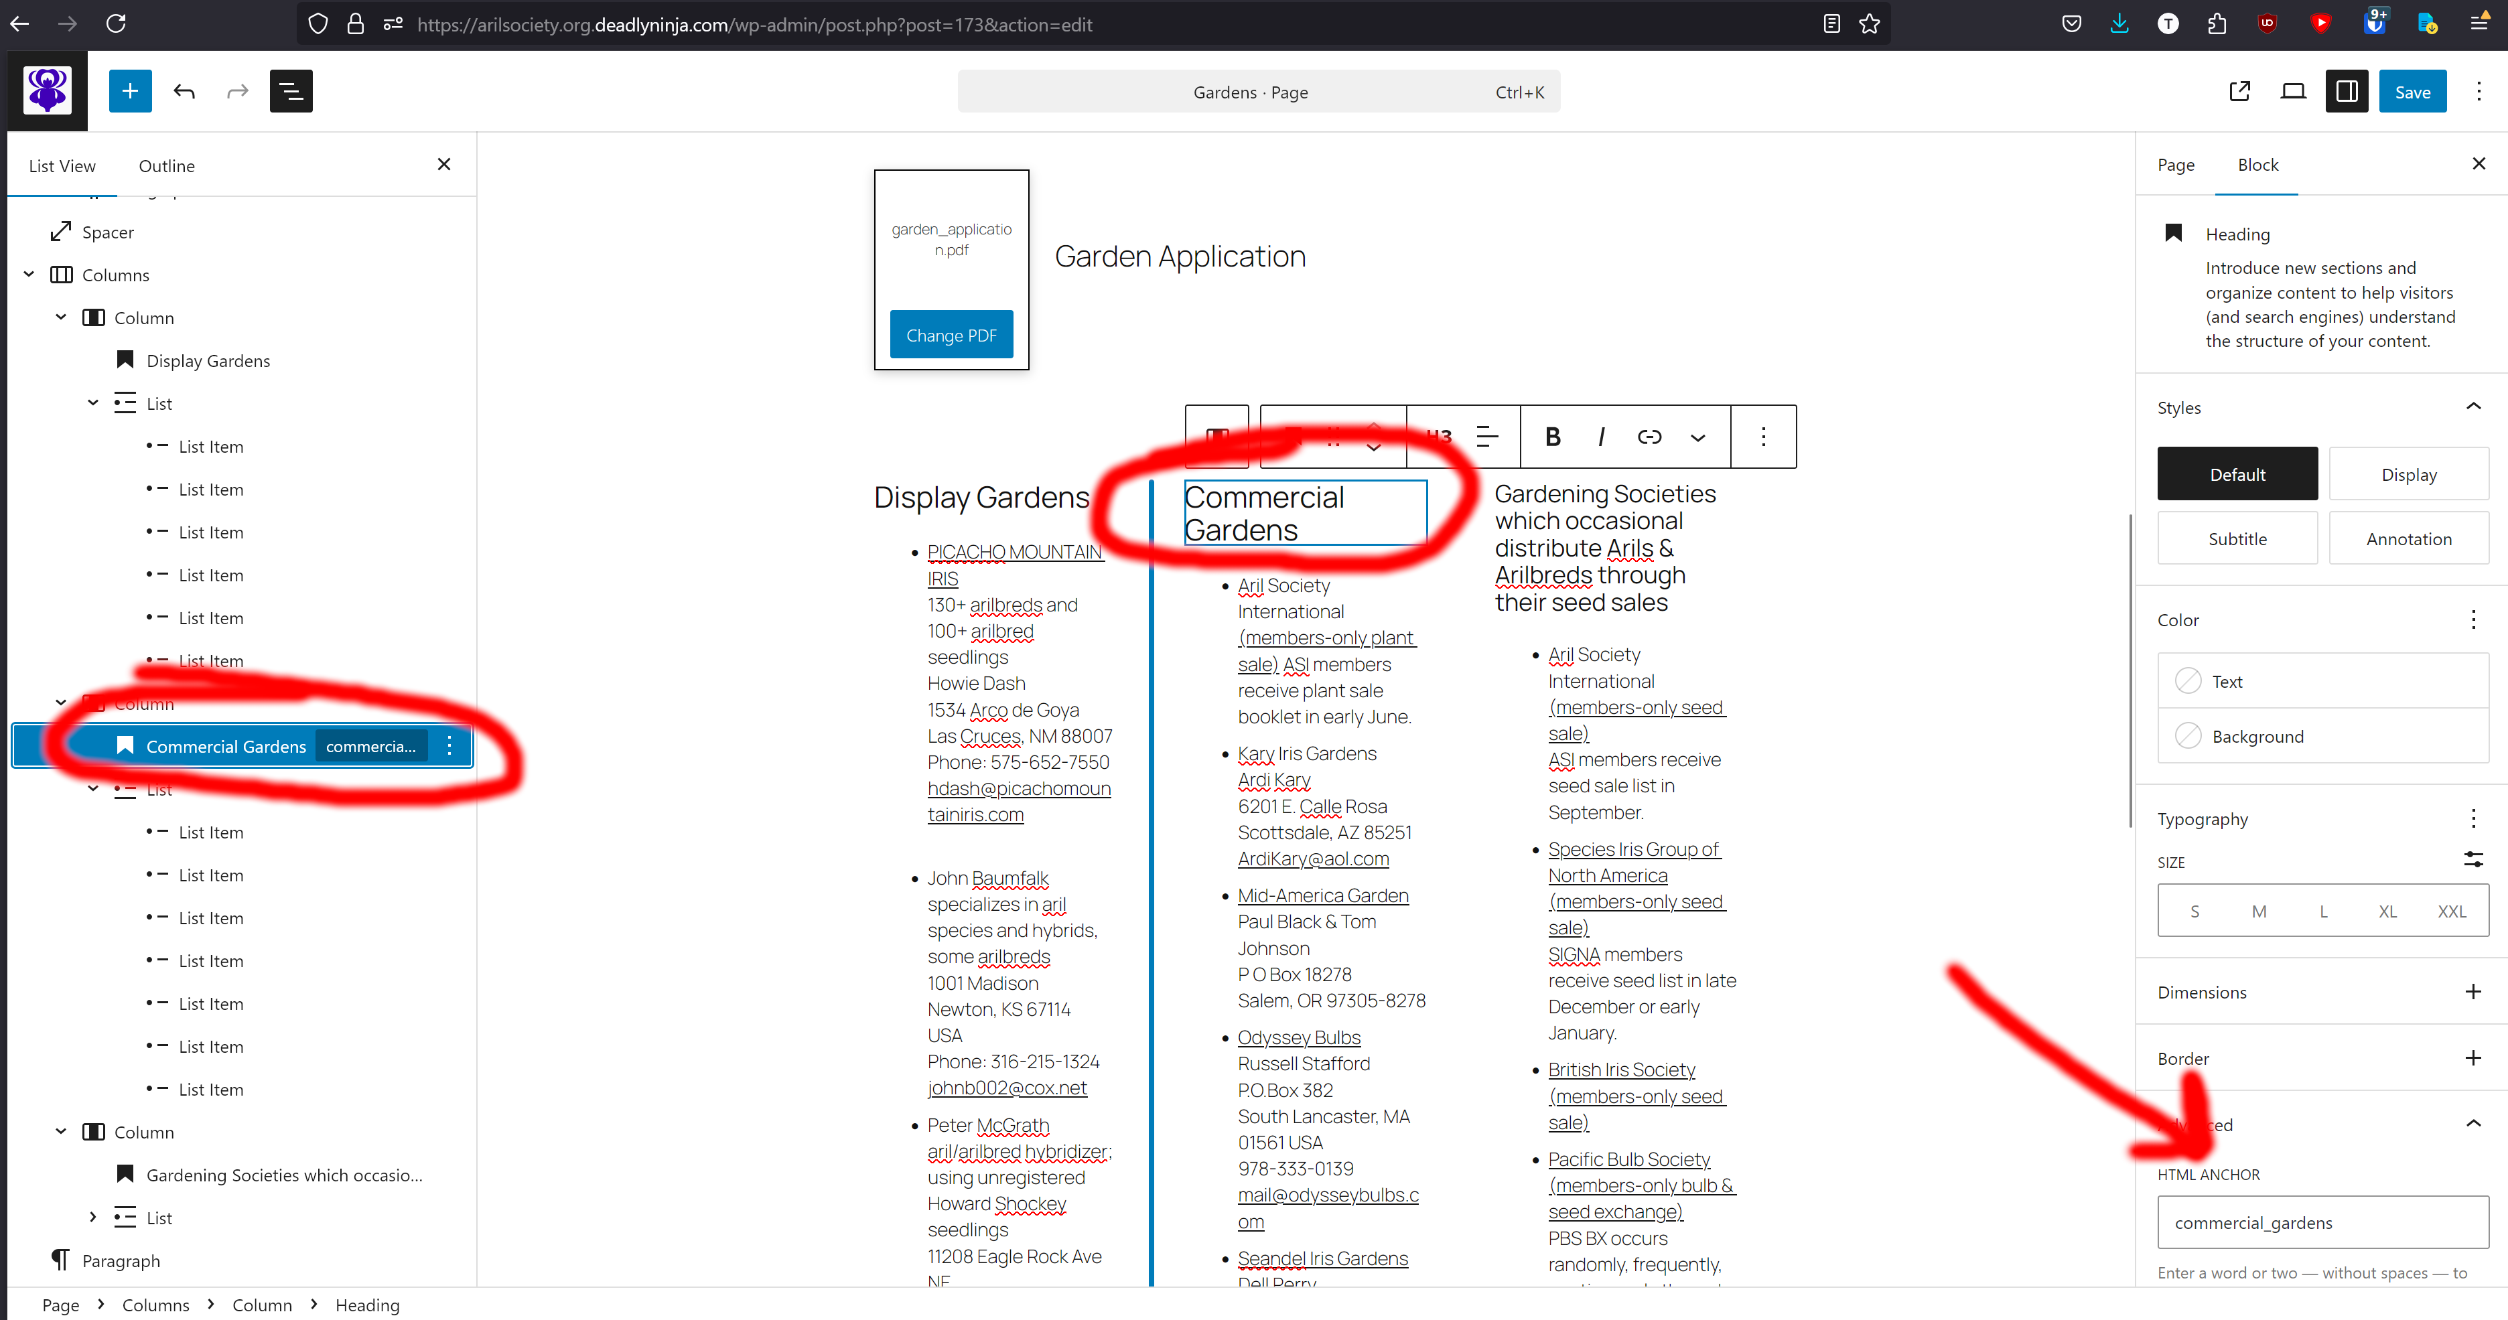Image resolution: width=2508 pixels, height=1320 pixels.
Task: Open block toolbar three-dot options menu
Action: (x=1763, y=437)
